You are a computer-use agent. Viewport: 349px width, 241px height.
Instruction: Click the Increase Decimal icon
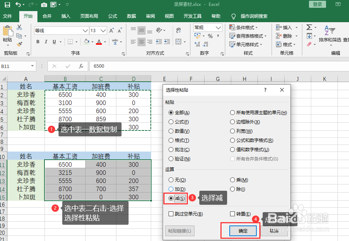tap(197, 44)
